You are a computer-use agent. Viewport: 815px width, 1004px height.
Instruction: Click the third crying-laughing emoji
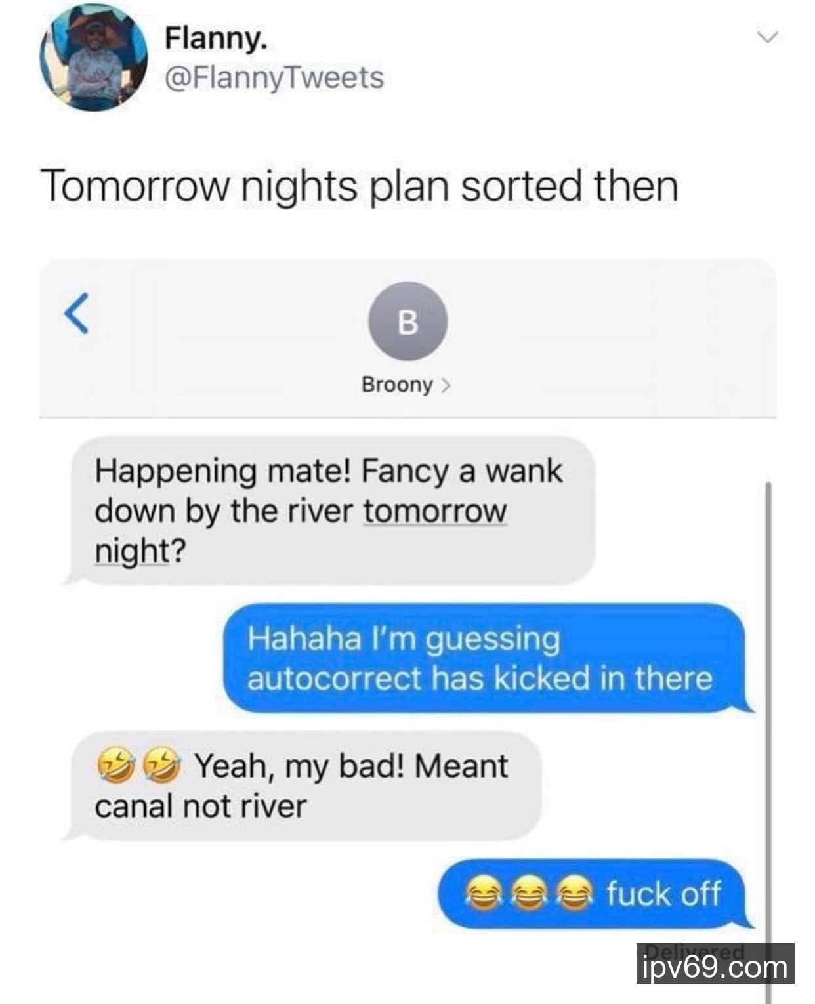click(575, 894)
